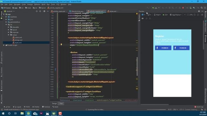Open Task View on the taskbar

pyautogui.click(x=16, y=113)
